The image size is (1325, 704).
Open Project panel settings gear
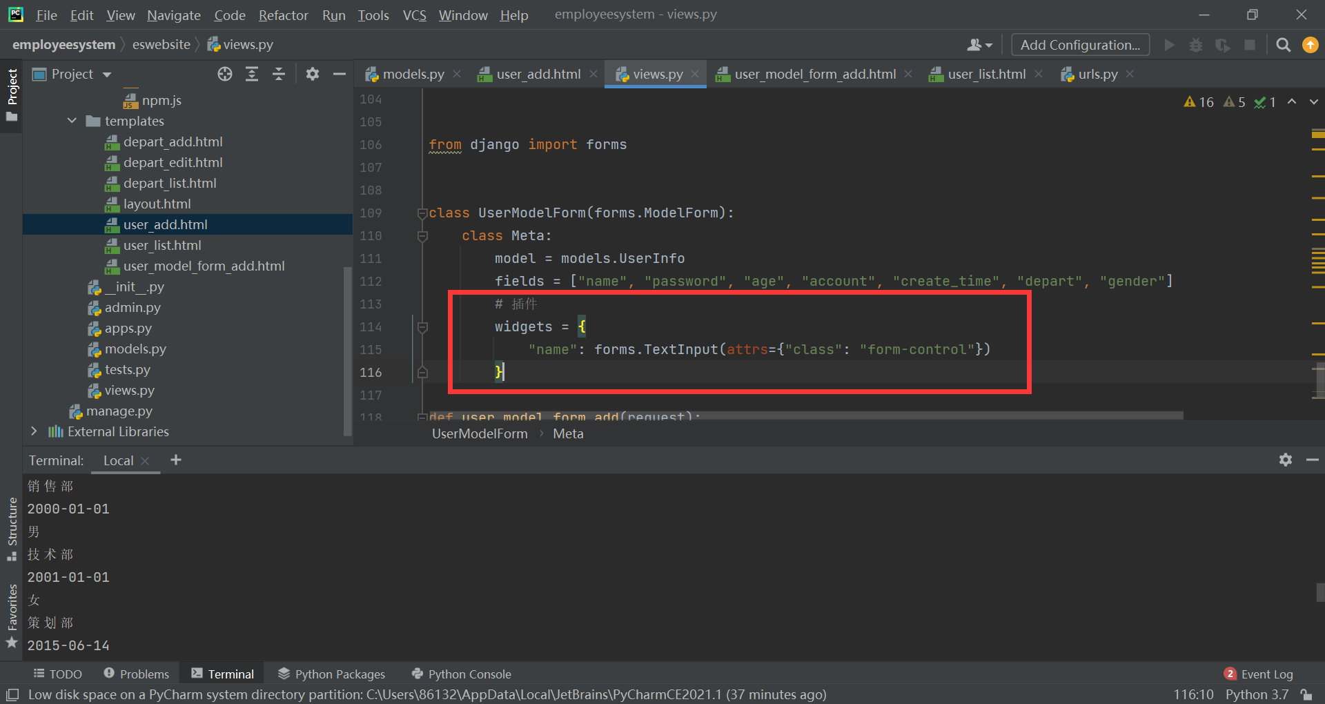click(x=313, y=74)
